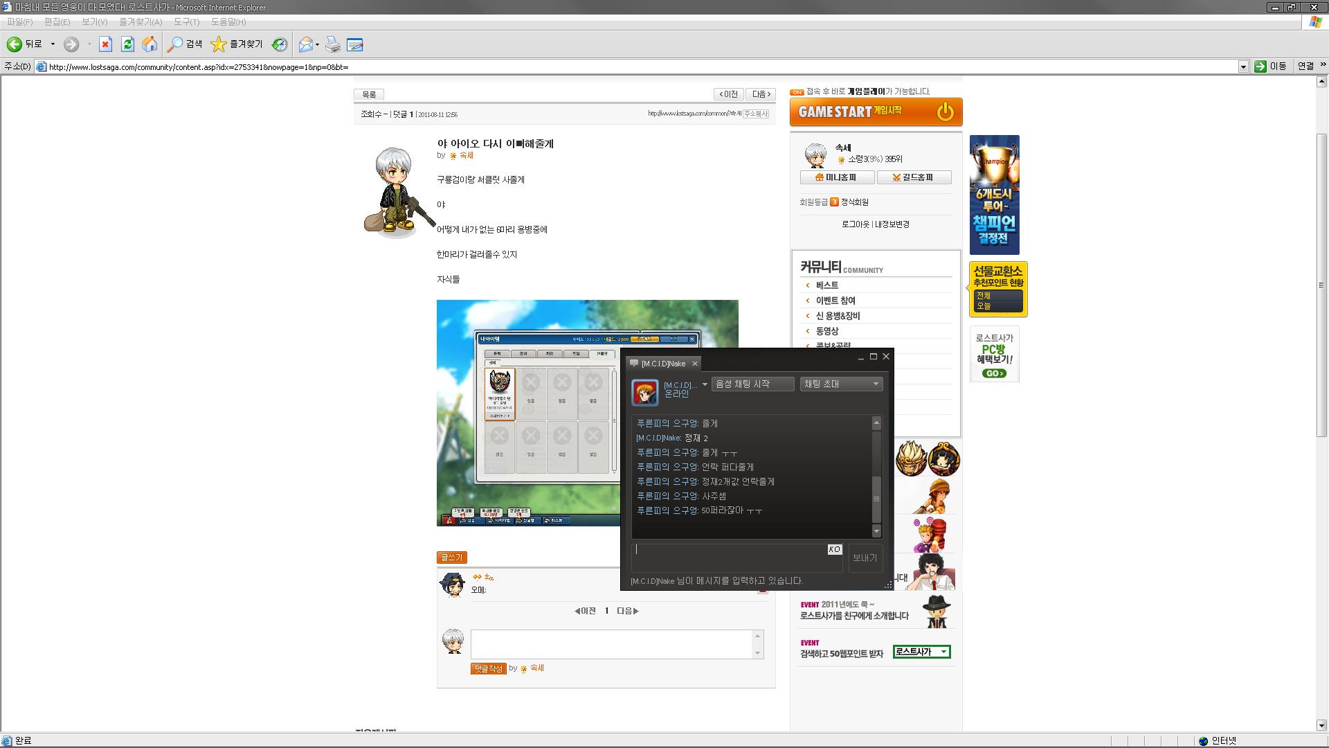Expand the 채팅 초대 dropdown
The width and height of the screenshot is (1329, 748).
pos(841,384)
